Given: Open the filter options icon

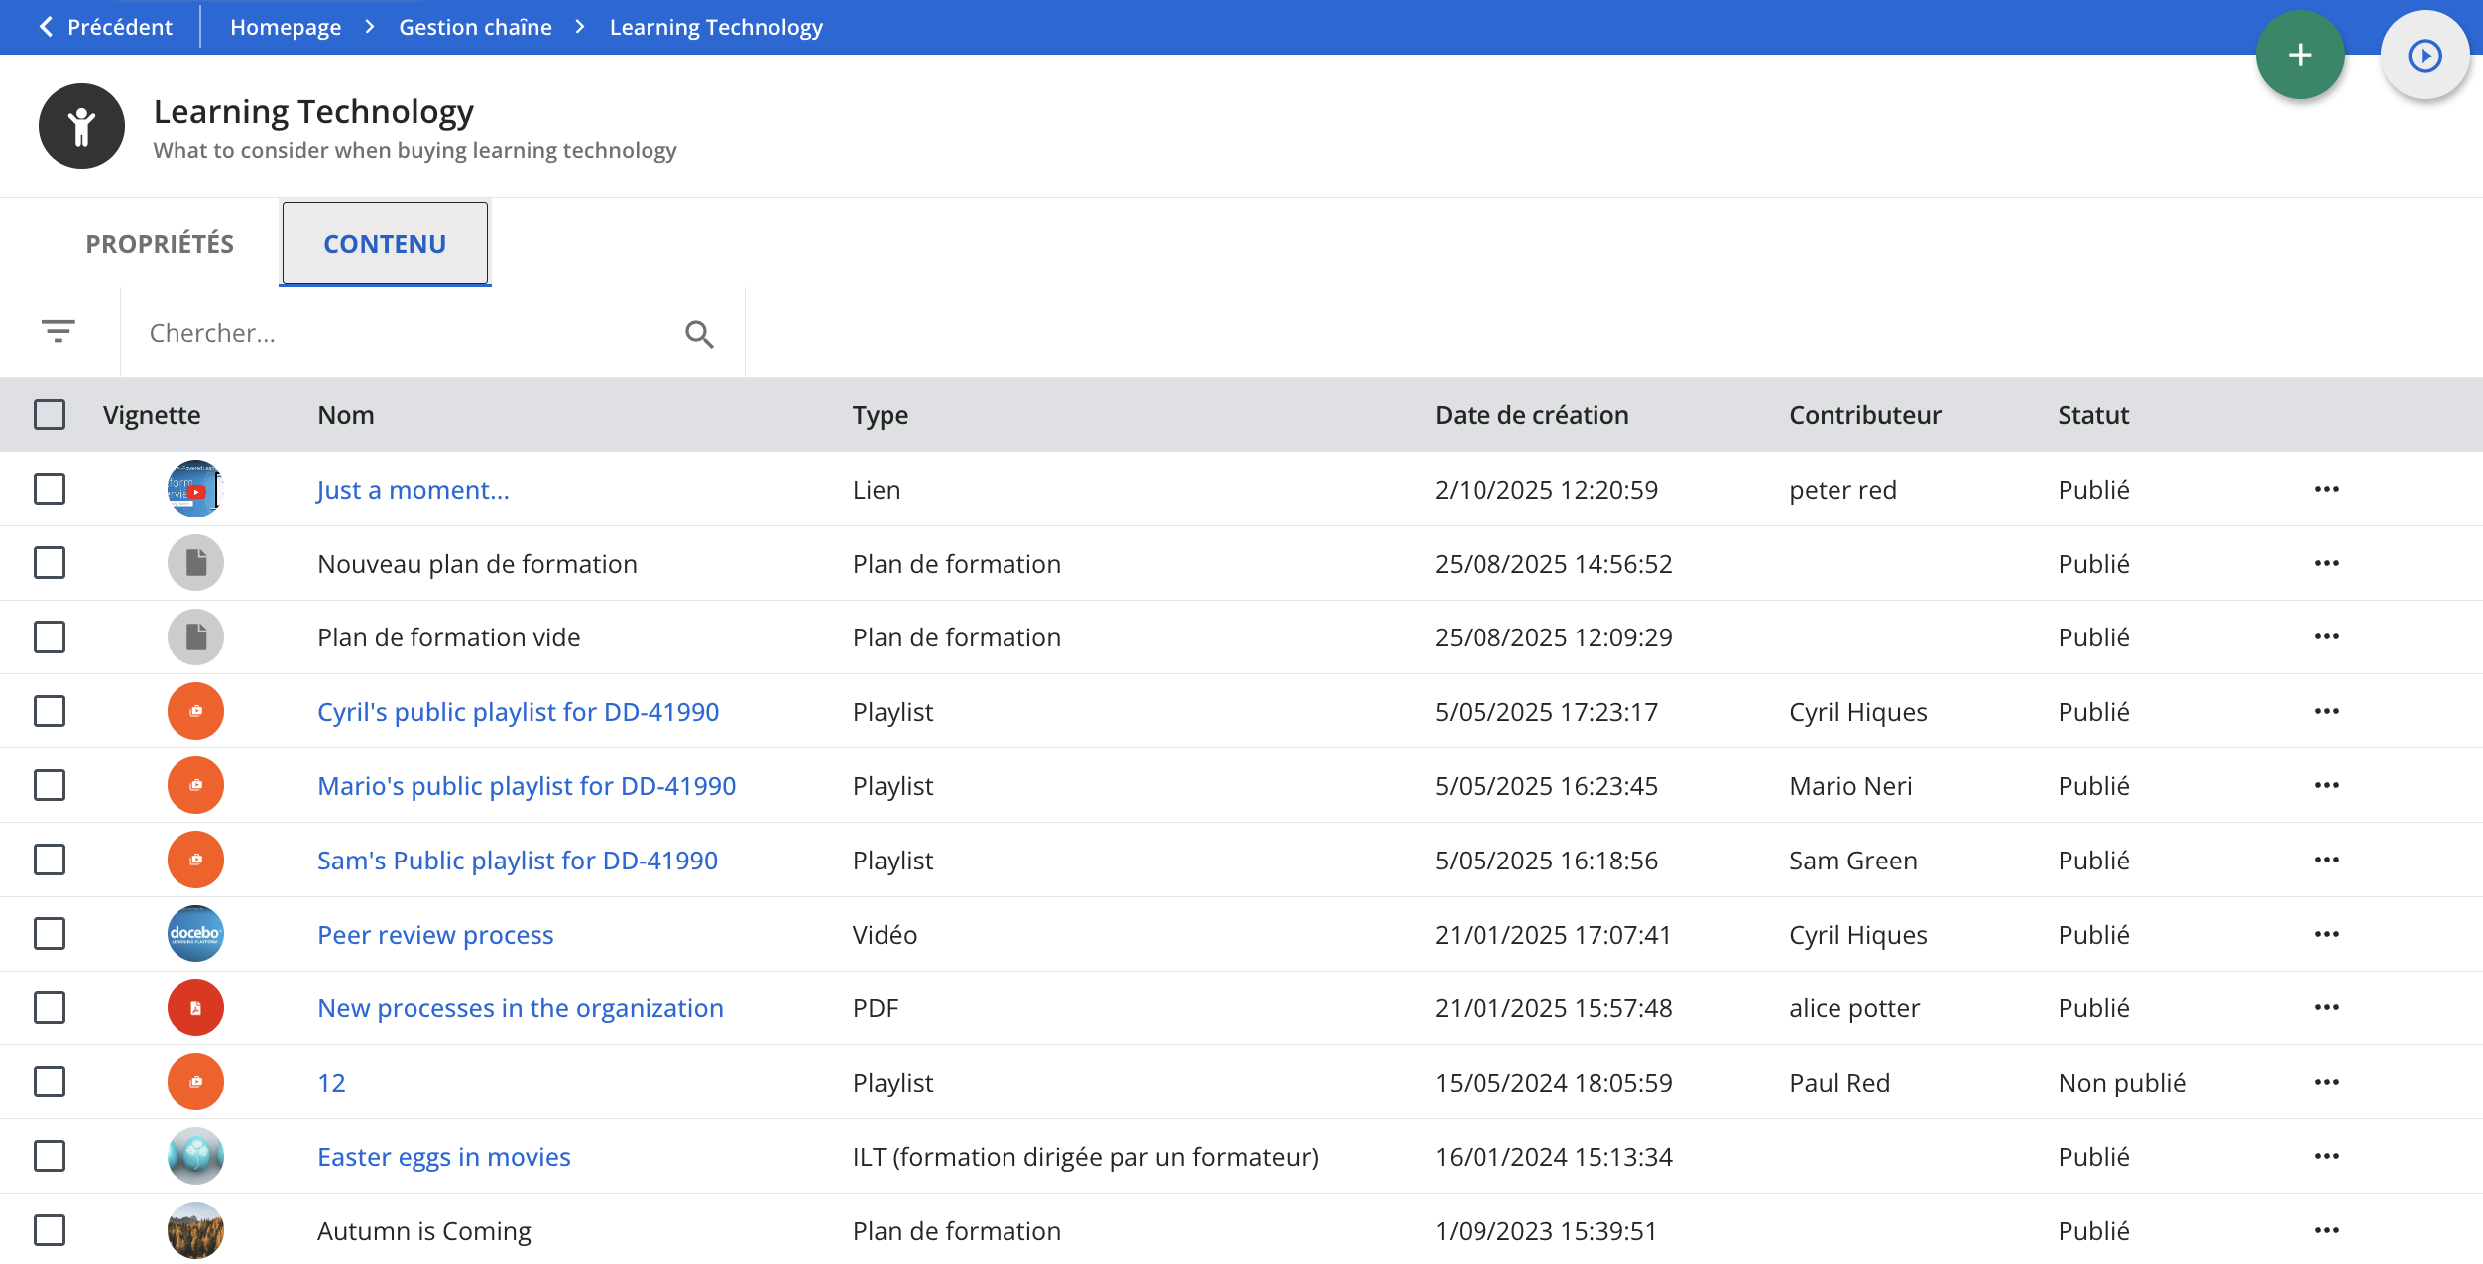Looking at the screenshot, I should tap(59, 331).
